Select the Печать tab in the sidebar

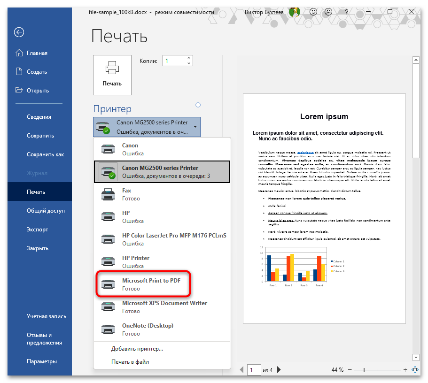[39, 192]
